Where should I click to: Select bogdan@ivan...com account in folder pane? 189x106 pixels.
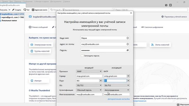click(x=12, y=14)
